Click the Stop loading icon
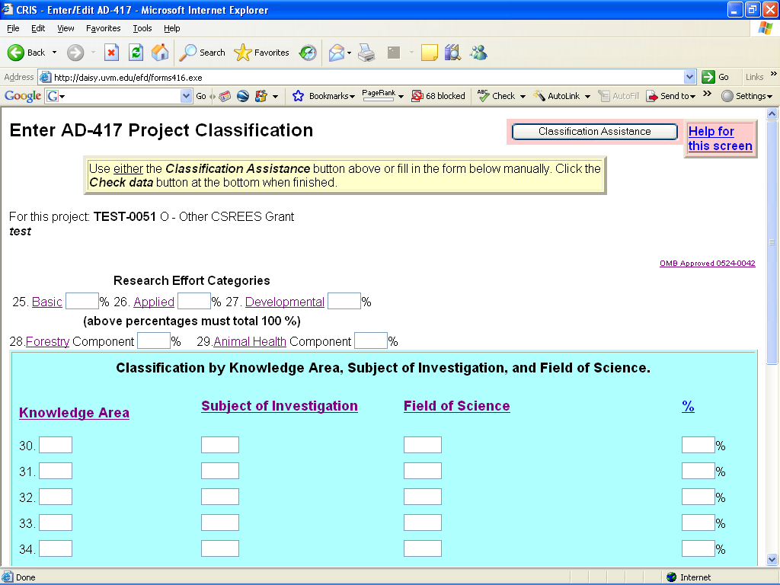Screen dimensions: 780x585 111,53
